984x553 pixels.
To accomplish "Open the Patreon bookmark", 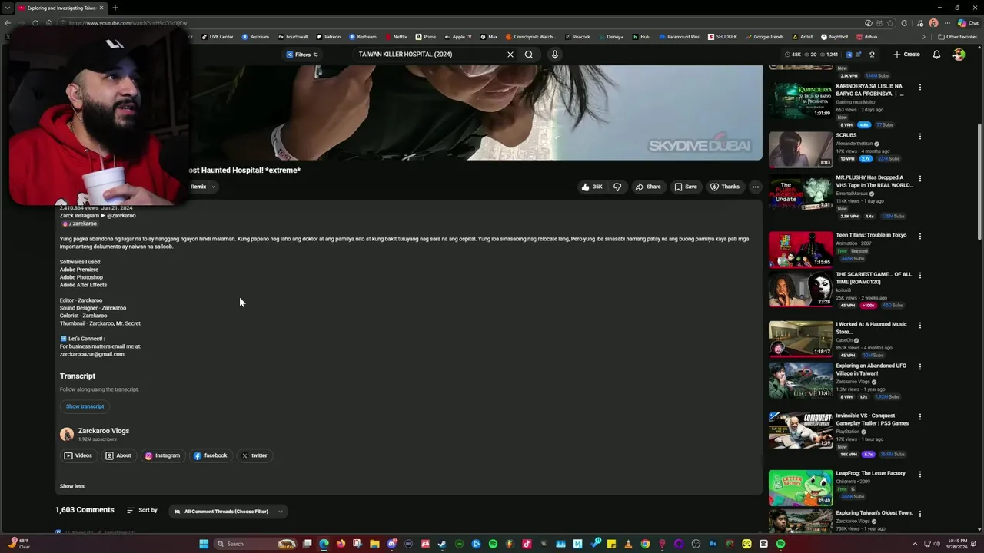I will (x=327, y=37).
